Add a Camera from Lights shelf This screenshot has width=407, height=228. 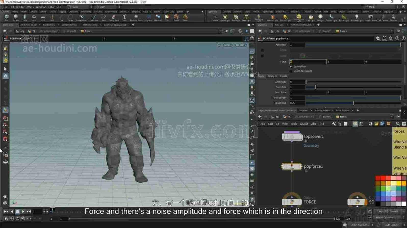click(215, 18)
